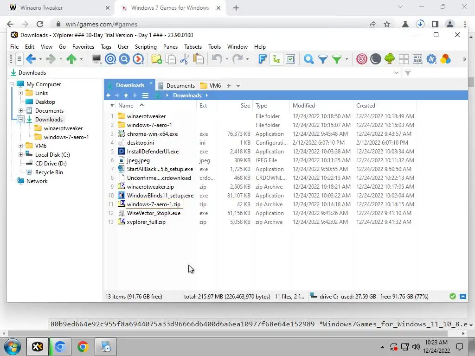
Task: Open the Scripting menu
Action: pyautogui.click(x=146, y=47)
